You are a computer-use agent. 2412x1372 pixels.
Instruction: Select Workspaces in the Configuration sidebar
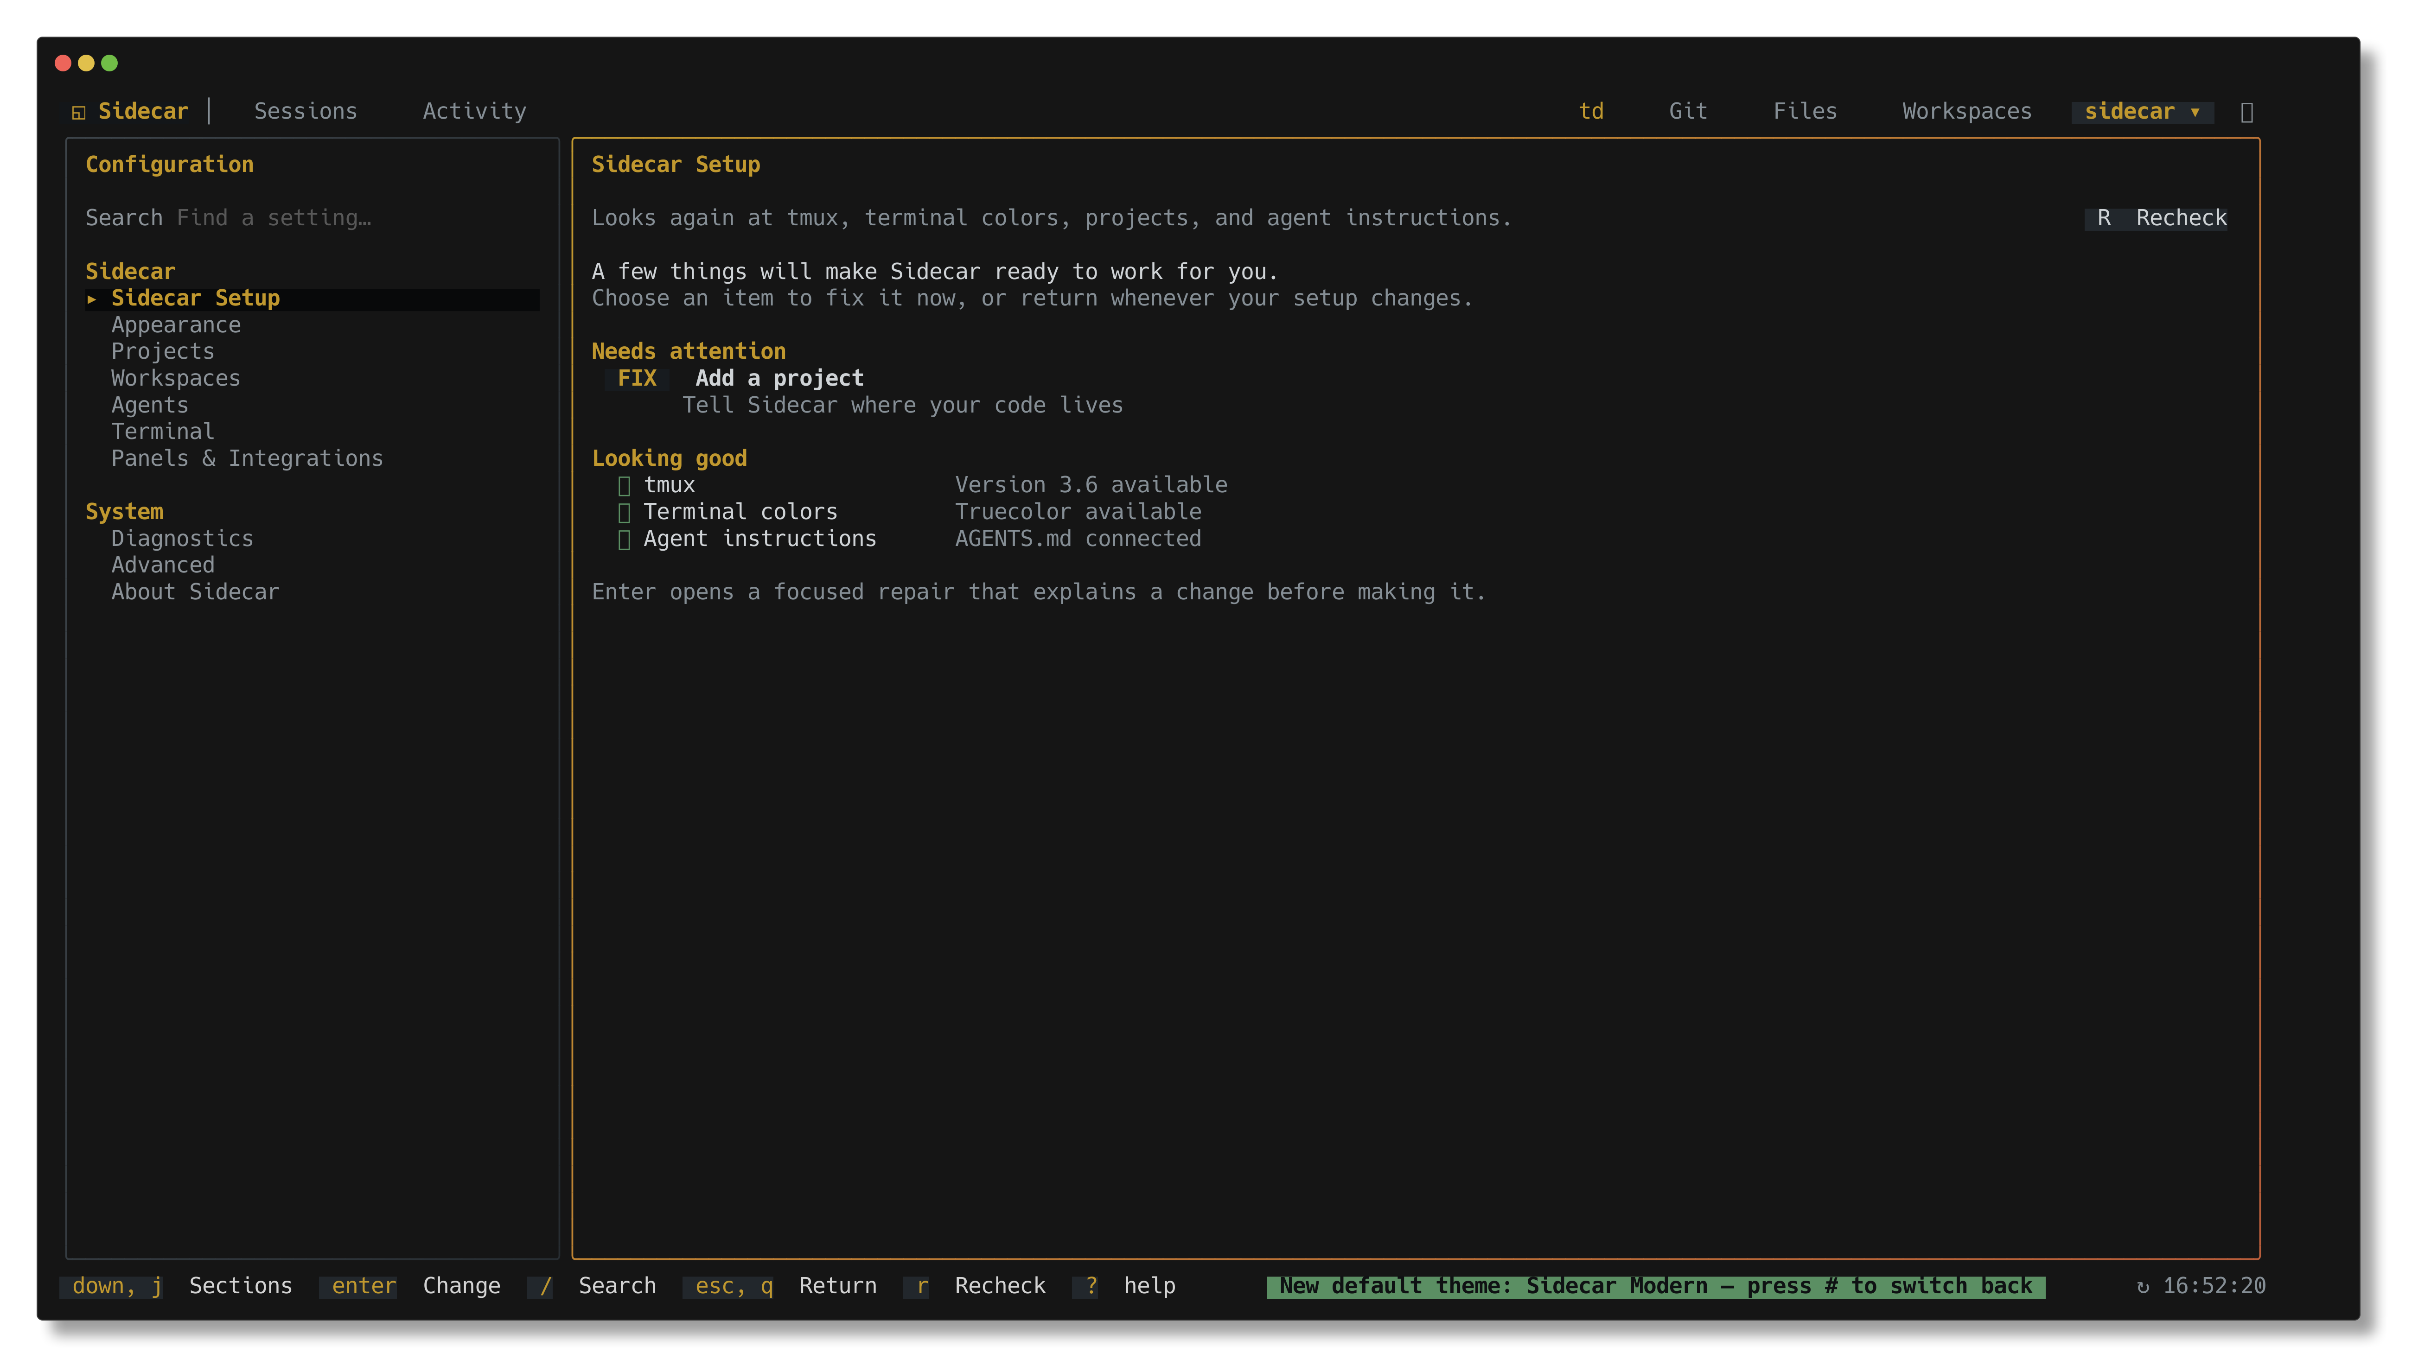tap(176, 379)
